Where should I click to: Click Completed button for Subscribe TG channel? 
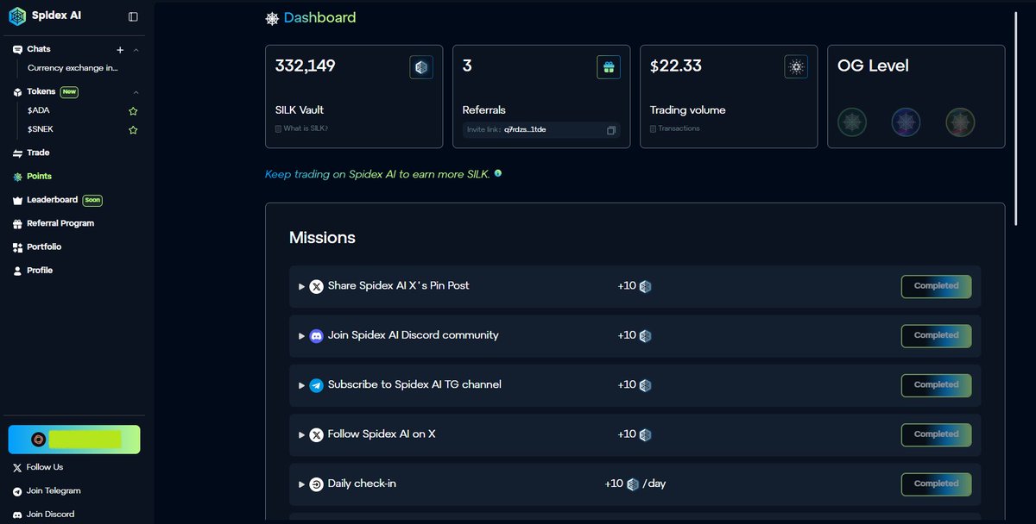tap(937, 385)
